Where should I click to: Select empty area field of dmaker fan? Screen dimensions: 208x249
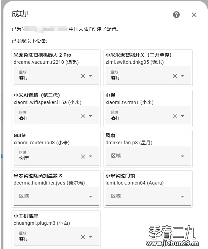pyautogui.click(x=148, y=156)
